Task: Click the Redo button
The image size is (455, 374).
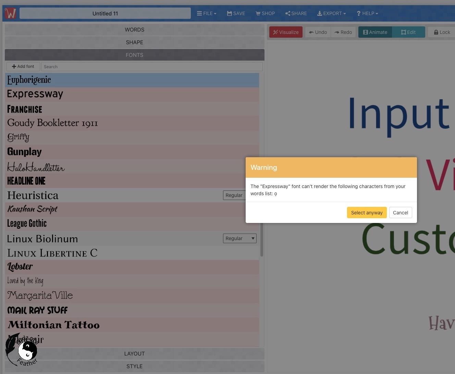Action: 343,32
